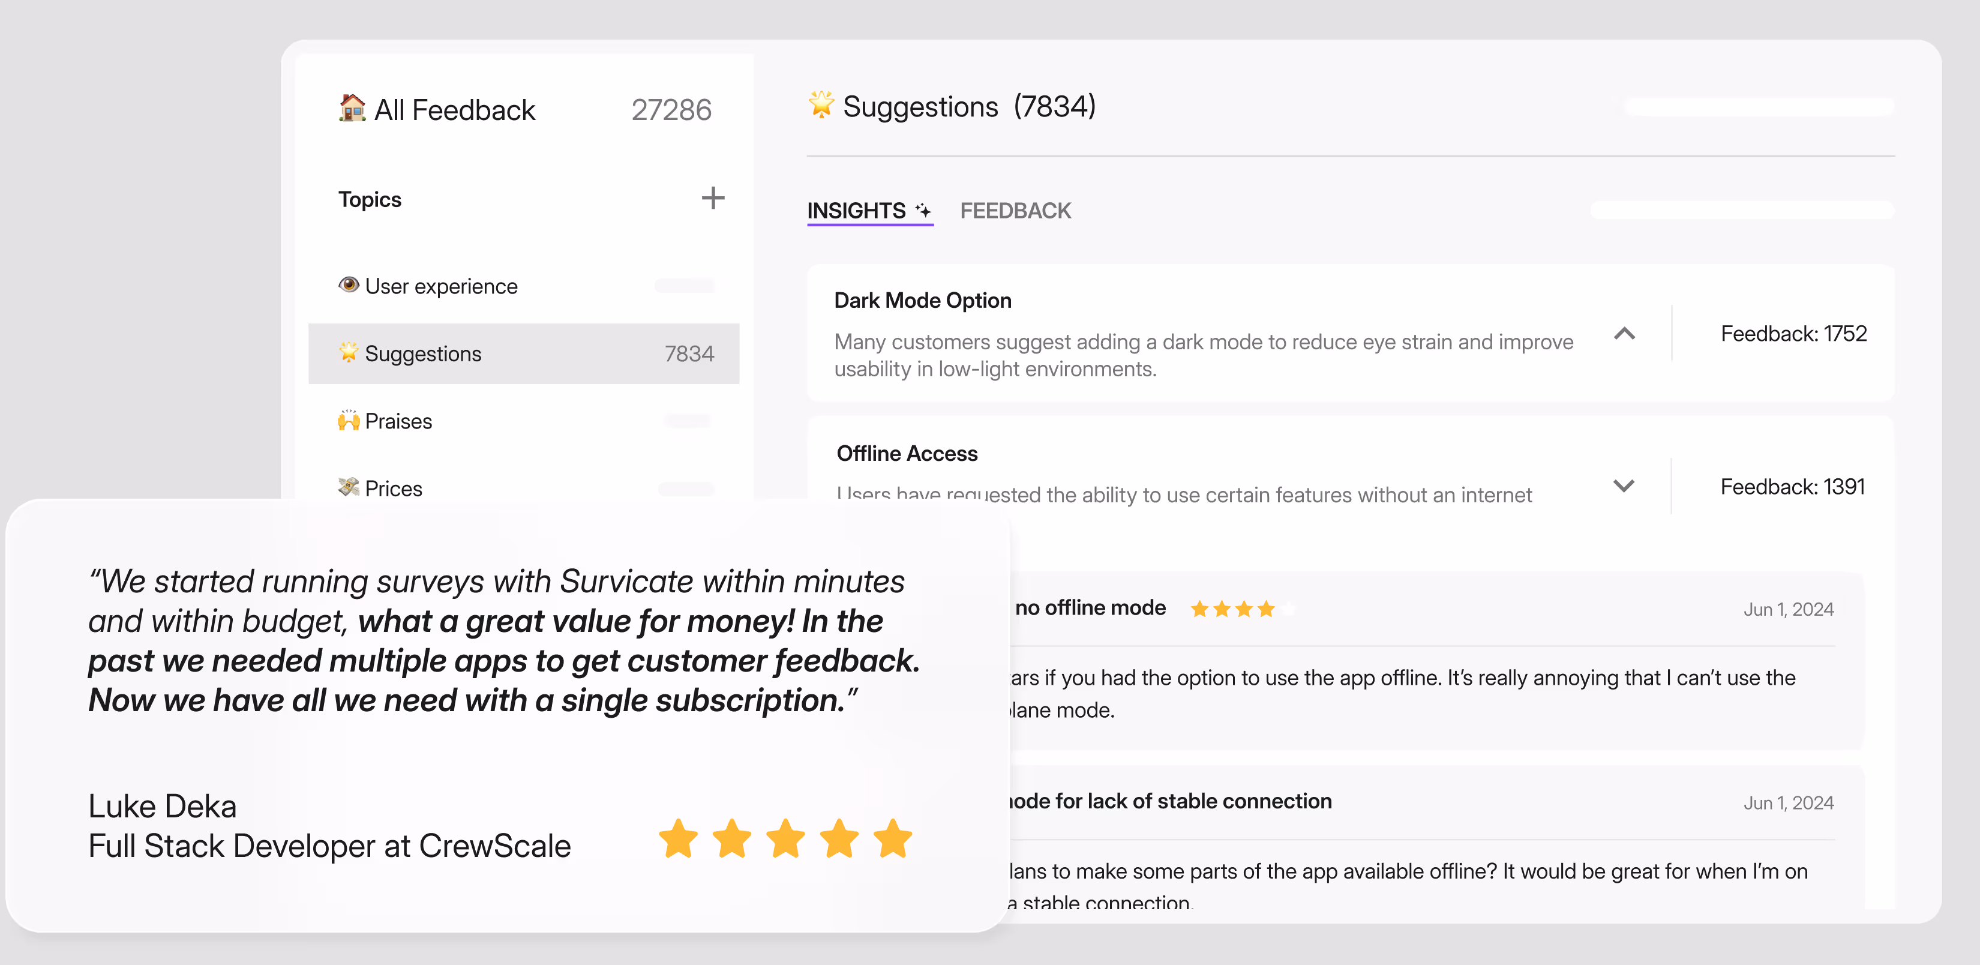The image size is (1980, 965).
Task: Add a new topic with plus icon
Action: [x=713, y=199]
